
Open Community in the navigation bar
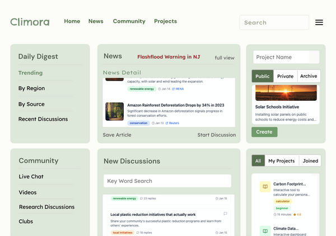(129, 21)
